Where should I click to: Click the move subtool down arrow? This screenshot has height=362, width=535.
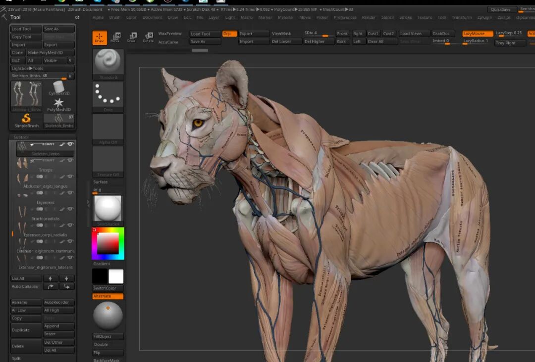66,278
